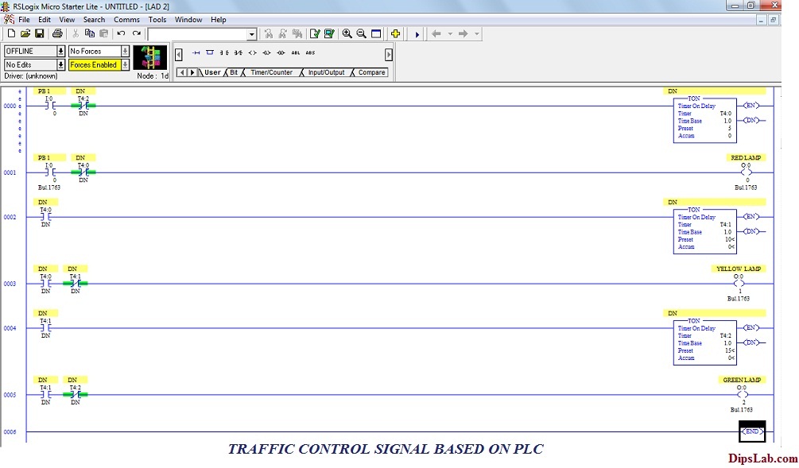This screenshot has height=468, width=799.
Task: Click the New file icon in toolbar
Action: tap(11, 34)
